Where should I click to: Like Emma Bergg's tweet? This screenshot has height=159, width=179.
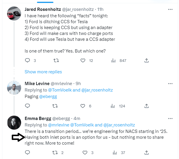(x=85, y=153)
